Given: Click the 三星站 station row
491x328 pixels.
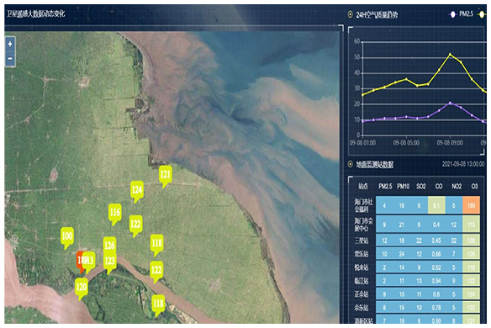Looking at the screenshot, I should (x=417, y=241).
